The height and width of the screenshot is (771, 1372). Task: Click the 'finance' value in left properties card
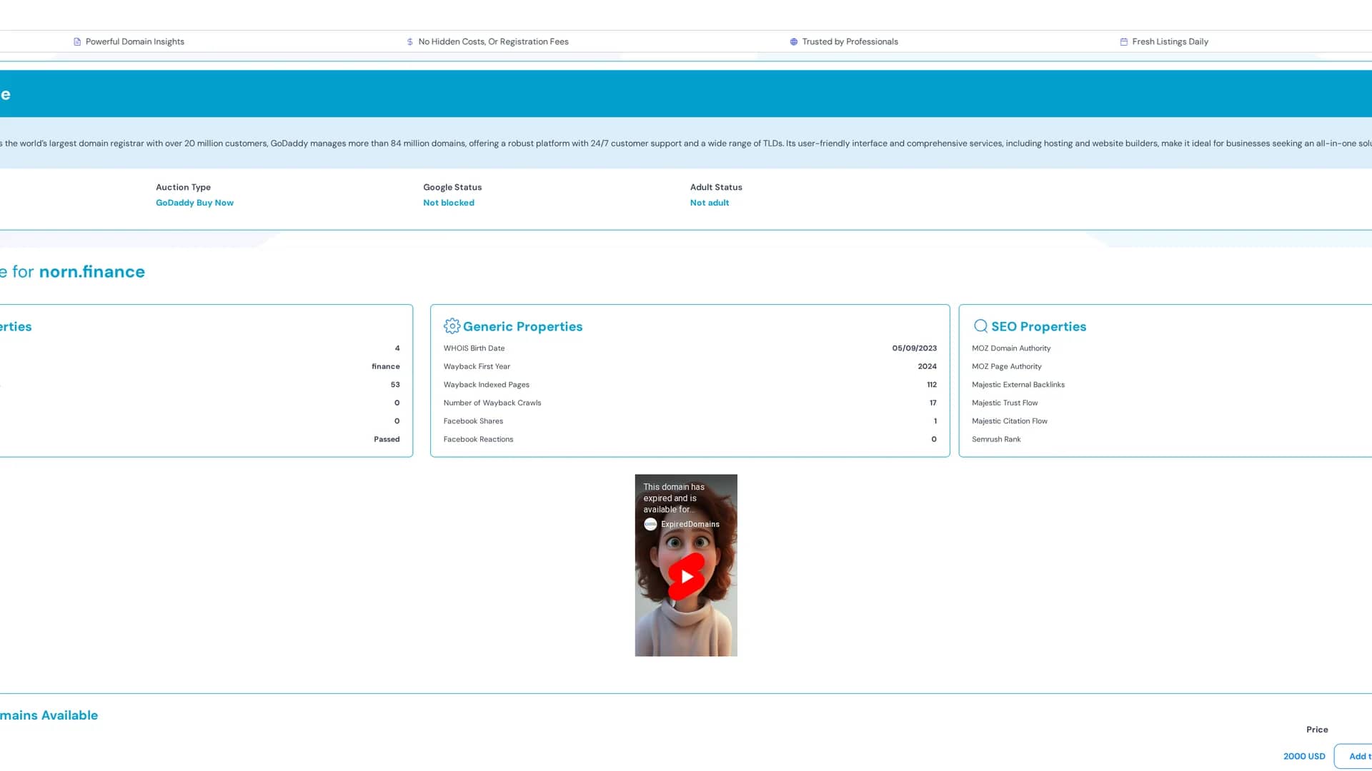(385, 366)
